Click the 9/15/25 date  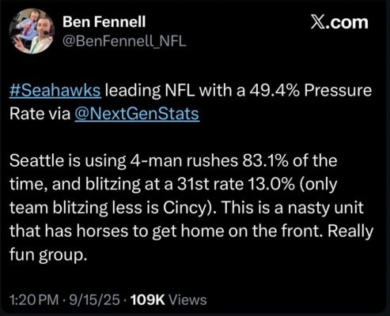point(94,299)
